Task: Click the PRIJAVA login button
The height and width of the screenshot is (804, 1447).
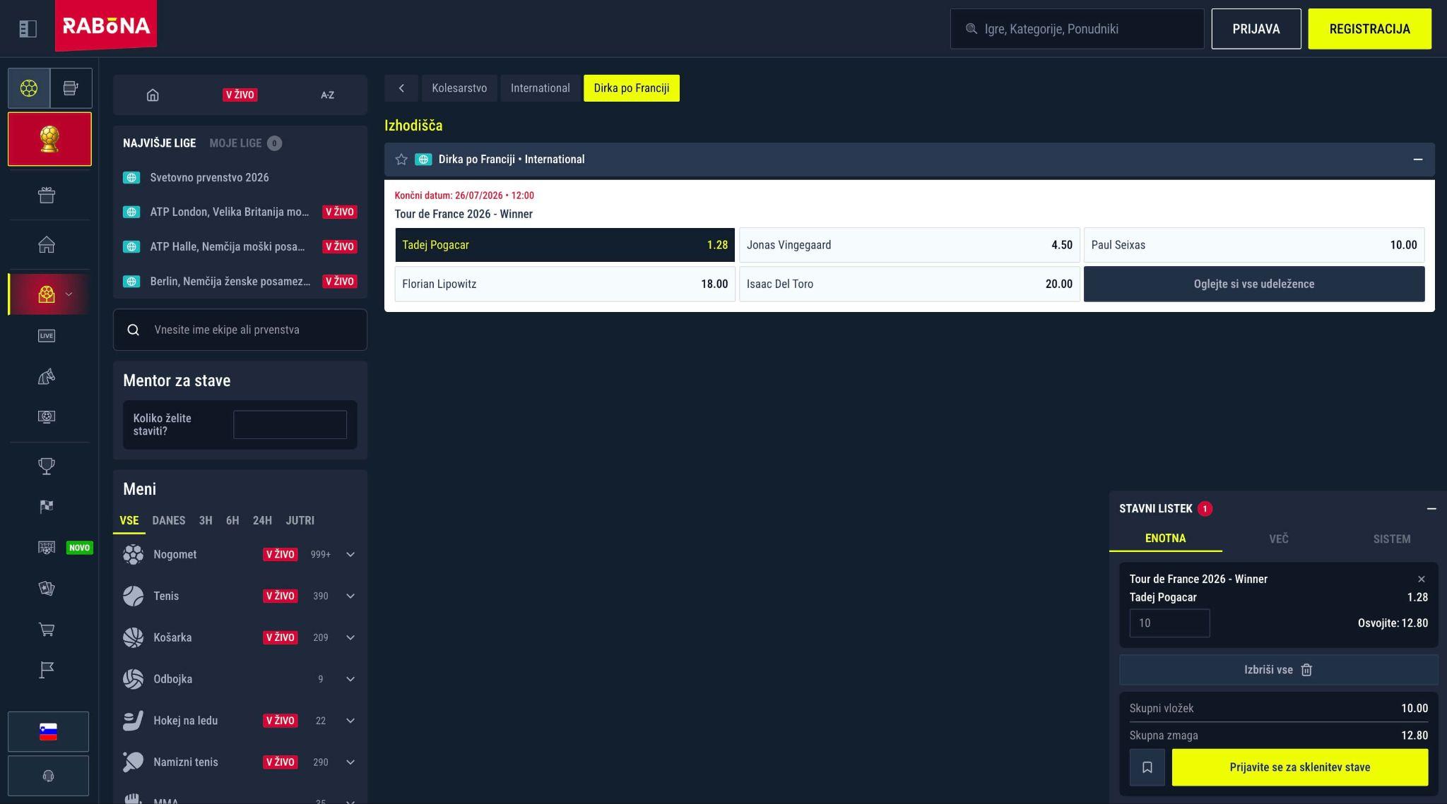Action: click(1256, 29)
